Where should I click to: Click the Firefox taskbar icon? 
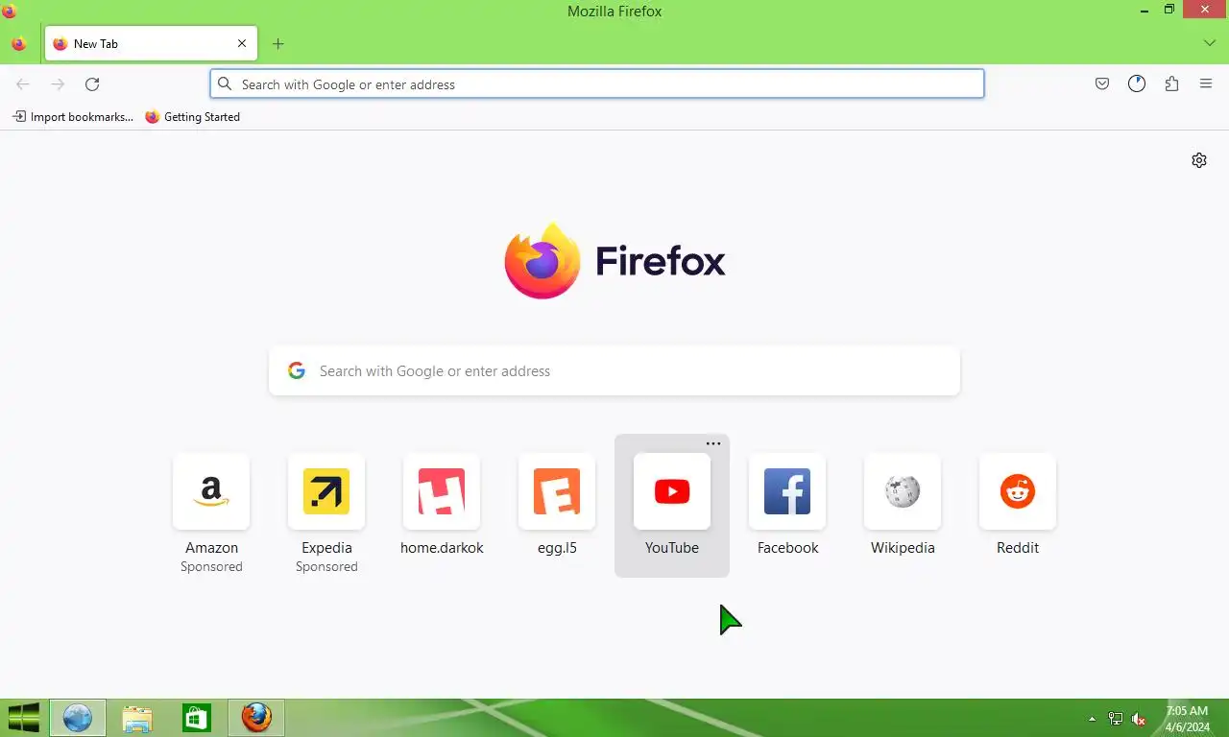pyautogui.click(x=256, y=718)
